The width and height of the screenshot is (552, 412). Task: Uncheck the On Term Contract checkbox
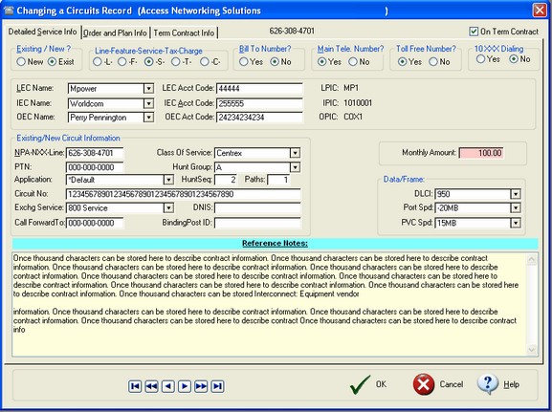(474, 32)
